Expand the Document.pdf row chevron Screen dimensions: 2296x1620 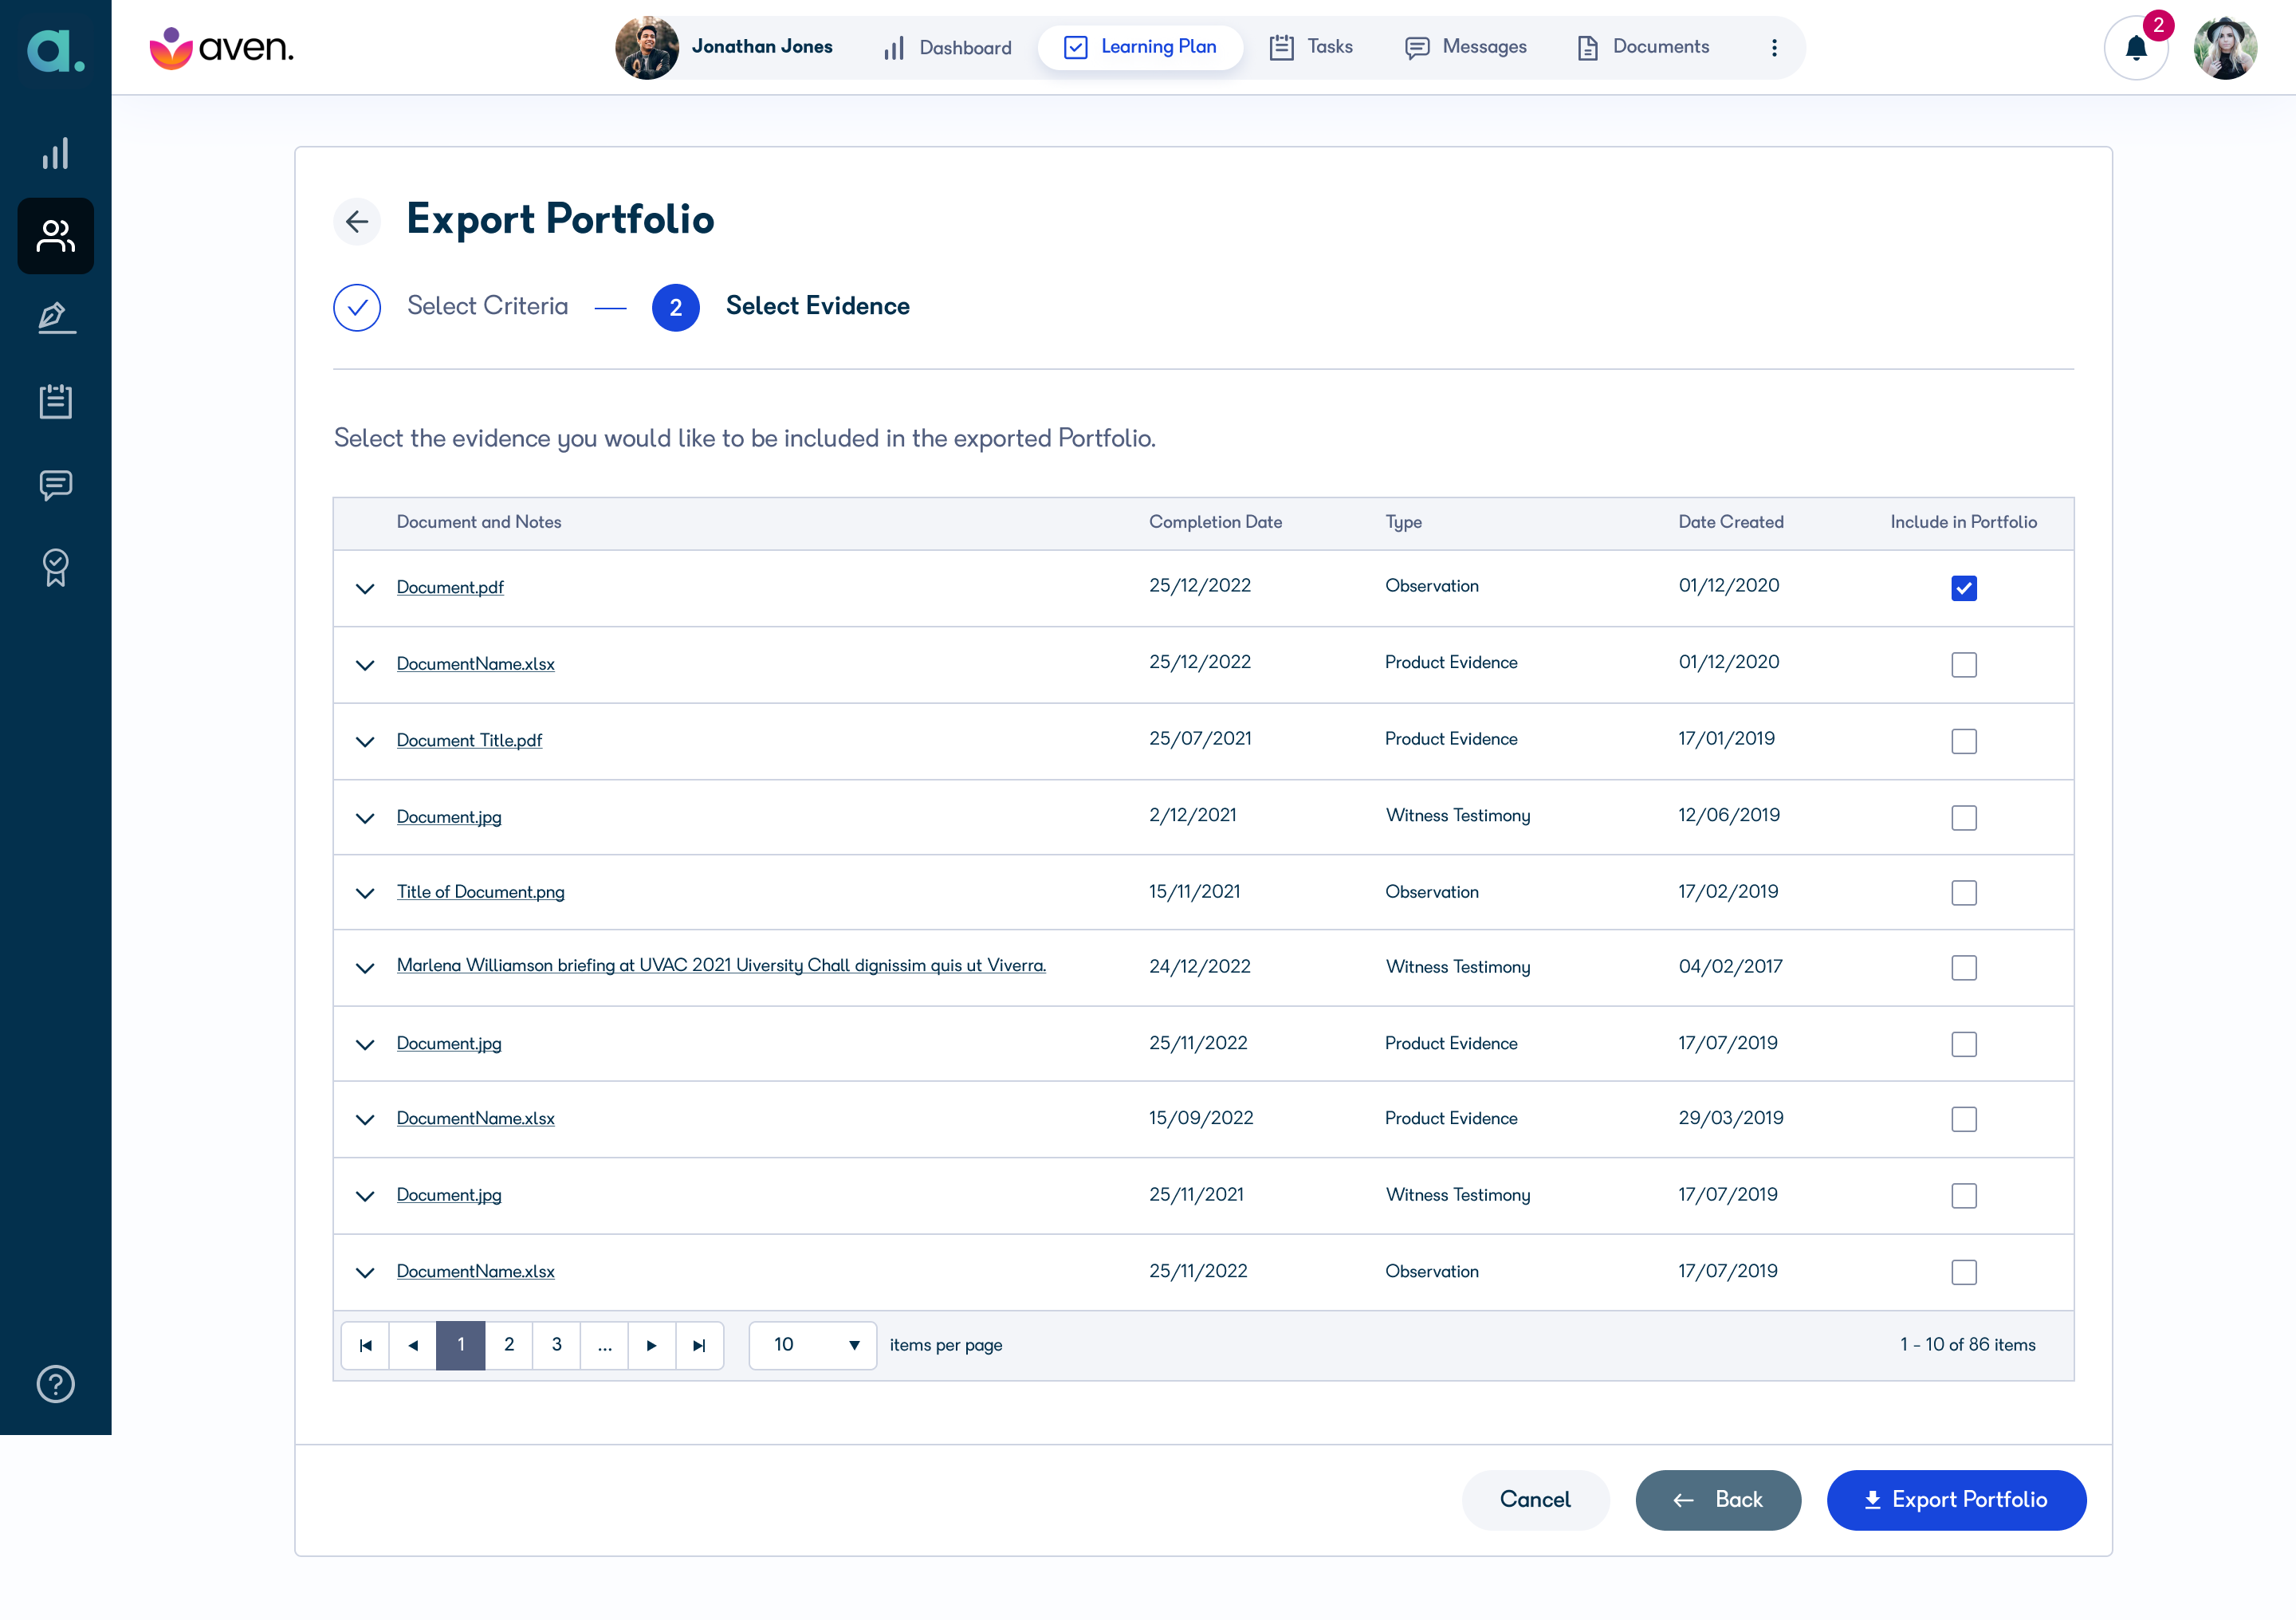coord(365,589)
